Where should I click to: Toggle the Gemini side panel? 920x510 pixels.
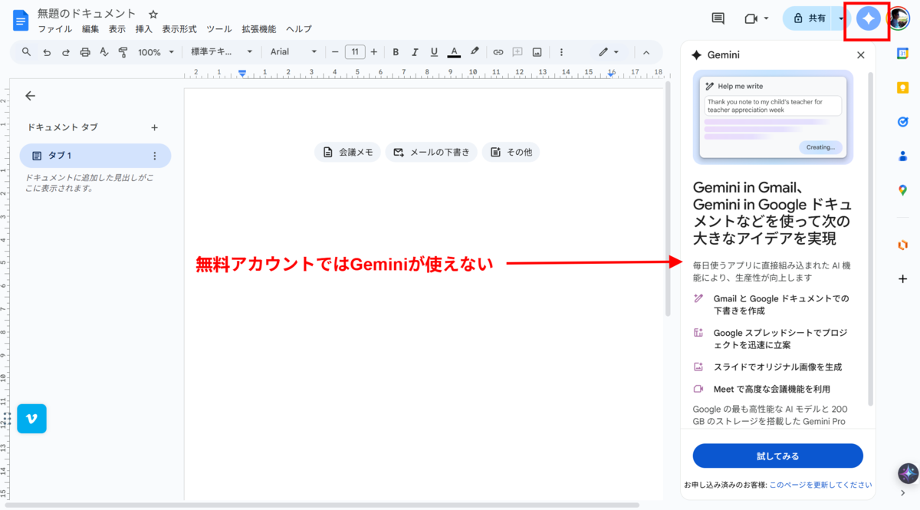pyautogui.click(x=868, y=18)
